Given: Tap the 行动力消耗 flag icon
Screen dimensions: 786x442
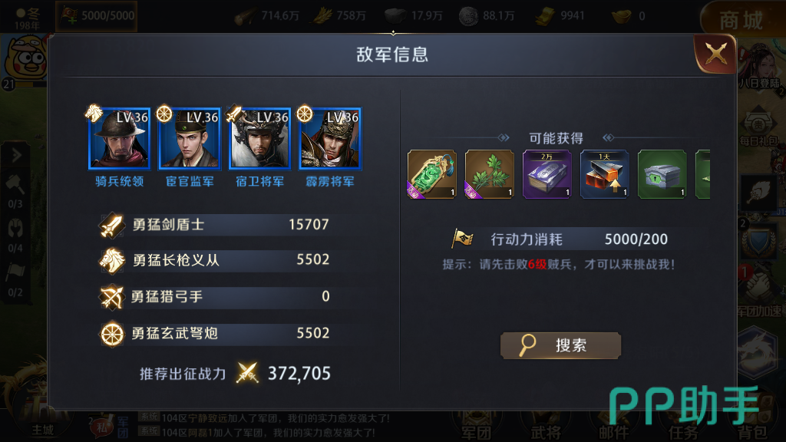Looking at the screenshot, I should (x=462, y=238).
